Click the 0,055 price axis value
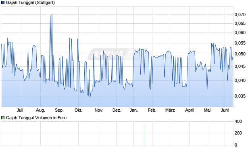 [240, 43]
